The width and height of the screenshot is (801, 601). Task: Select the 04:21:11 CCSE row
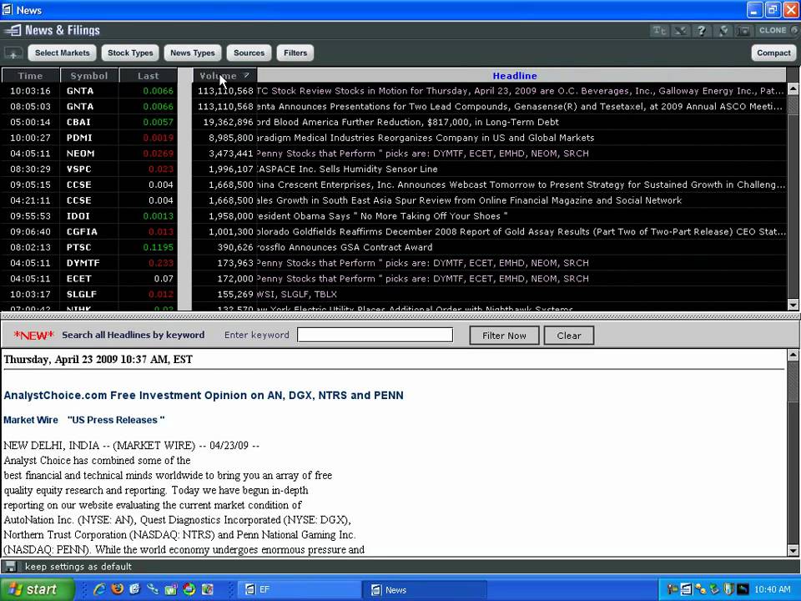point(393,200)
